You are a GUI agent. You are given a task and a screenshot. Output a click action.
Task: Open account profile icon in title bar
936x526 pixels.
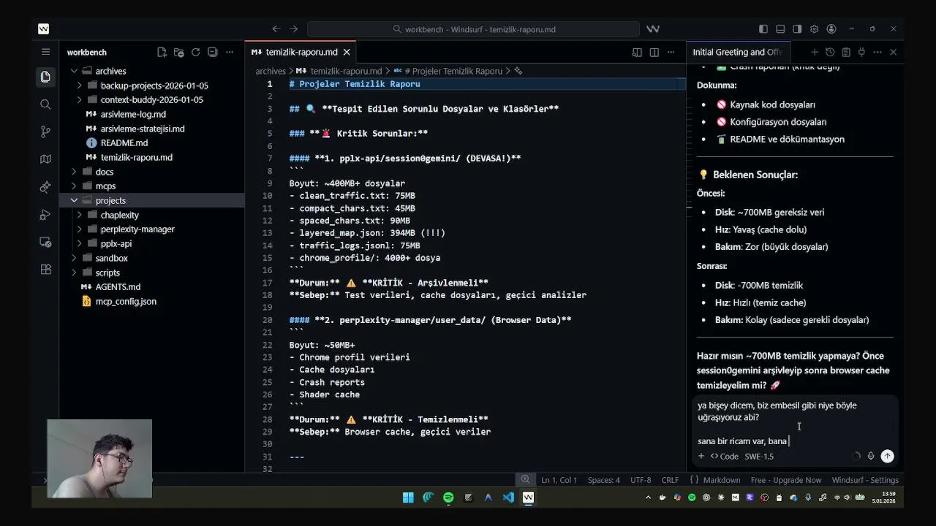(831, 29)
